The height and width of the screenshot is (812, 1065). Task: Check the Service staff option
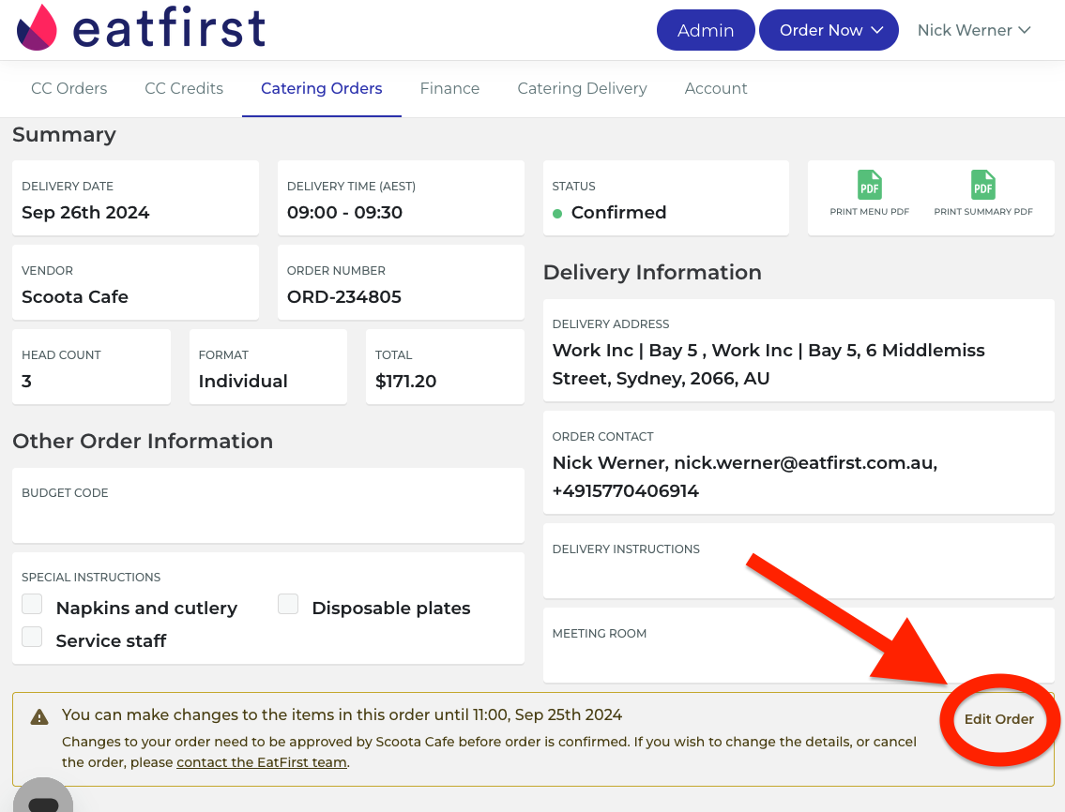tap(32, 636)
